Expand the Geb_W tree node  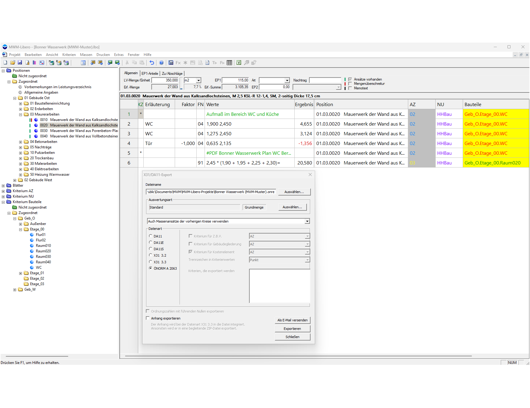click(x=15, y=290)
